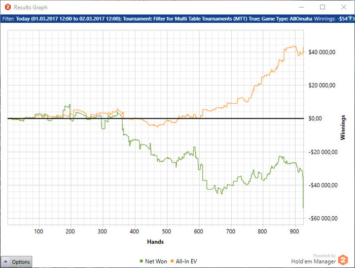Screen dimensions: 355x268
Task: Click the 800 hands axis label
Action: [262, 231]
